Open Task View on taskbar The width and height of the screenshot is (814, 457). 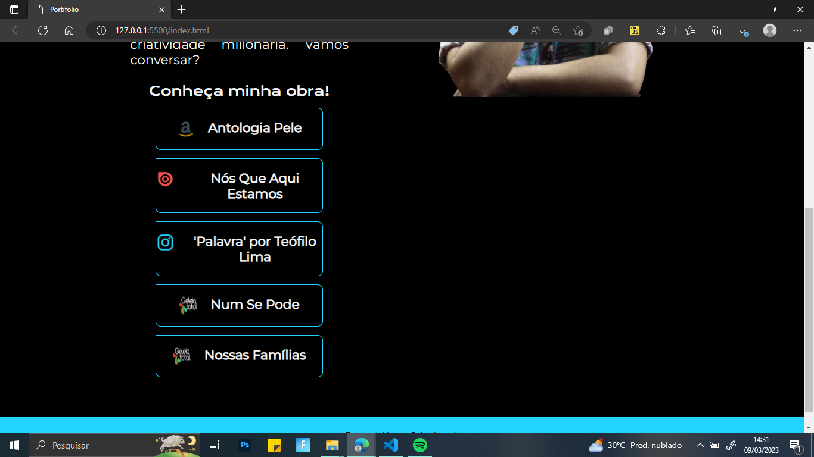(215, 445)
